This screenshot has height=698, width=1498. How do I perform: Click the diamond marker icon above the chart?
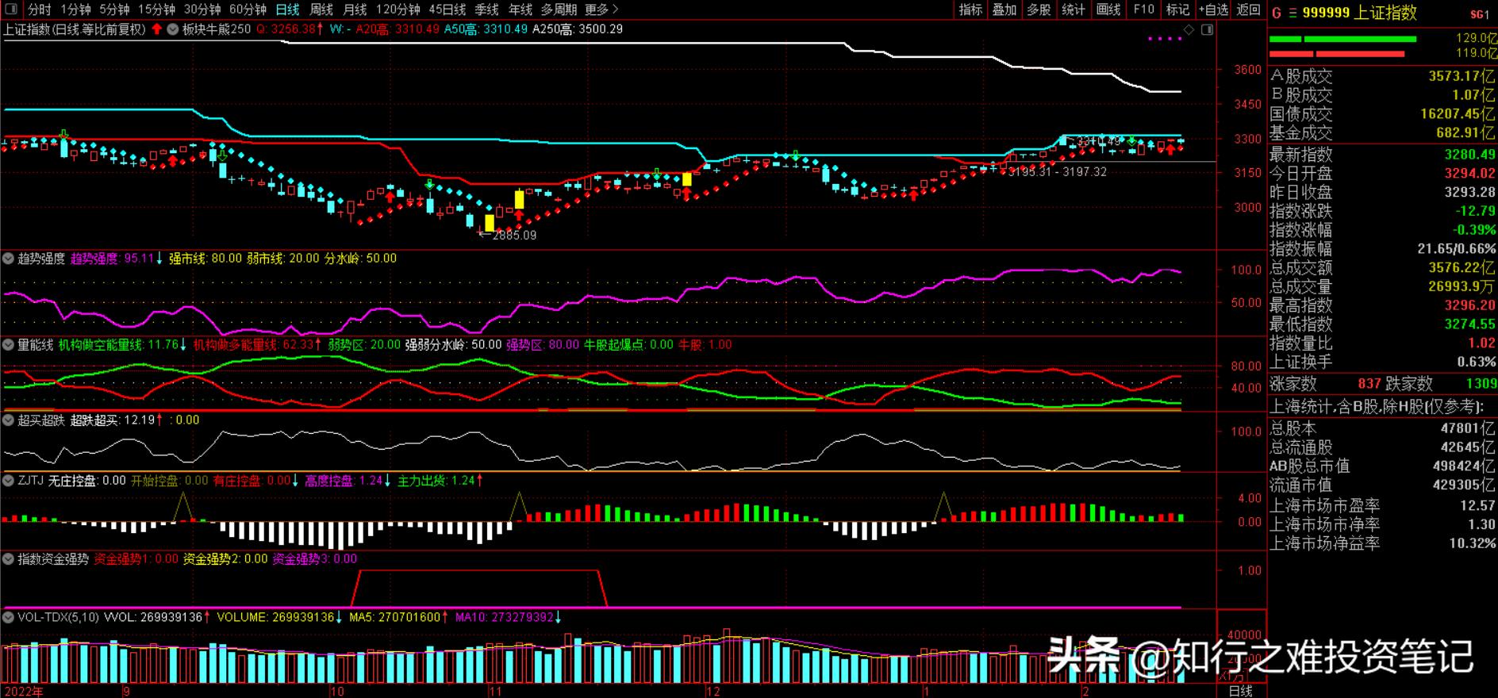click(1189, 29)
